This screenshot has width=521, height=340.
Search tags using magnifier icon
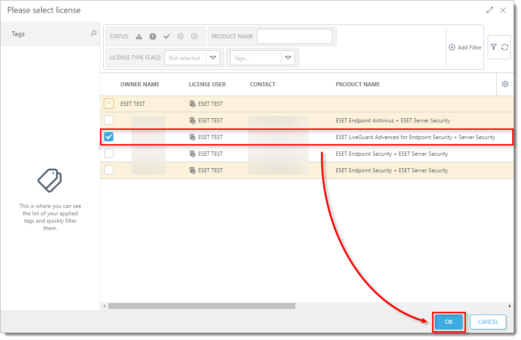(93, 34)
